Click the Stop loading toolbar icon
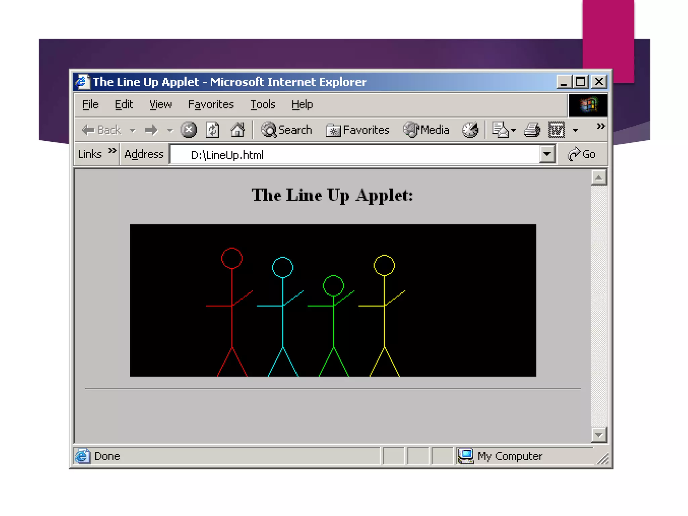This screenshot has width=688, height=516. coord(188,130)
